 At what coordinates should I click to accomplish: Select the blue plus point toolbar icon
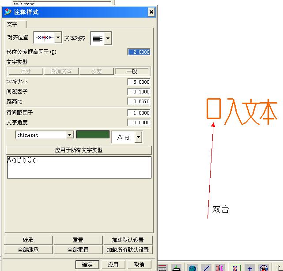click(x=250, y=268)
